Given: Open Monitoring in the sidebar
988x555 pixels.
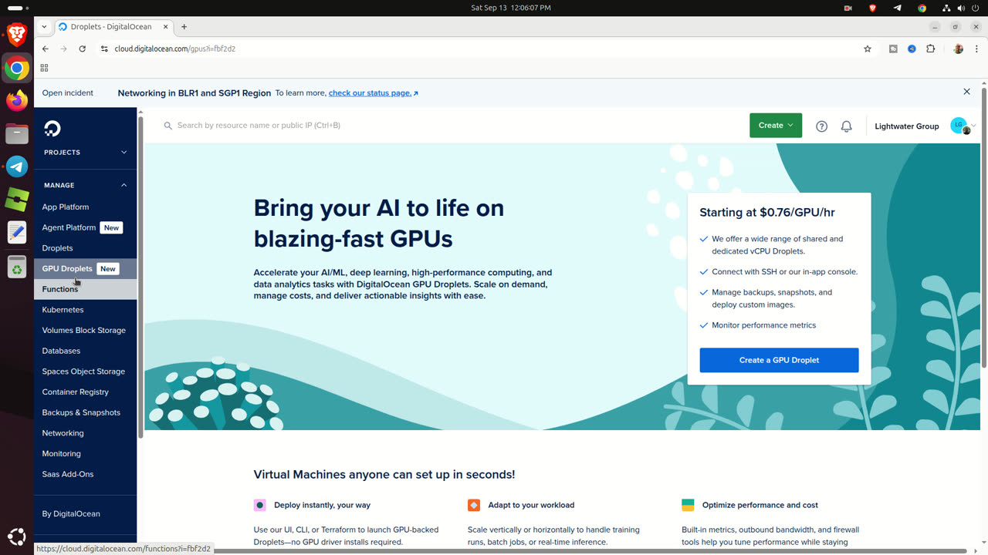Looking at the screenshot, I should coord(61,454).
